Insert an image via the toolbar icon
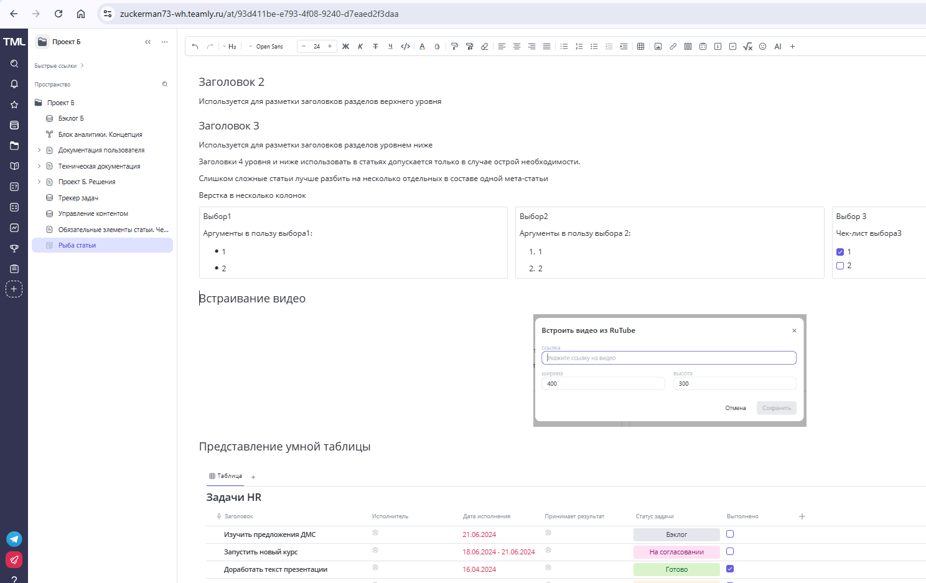The image size is (926, 583). [658, 46]
